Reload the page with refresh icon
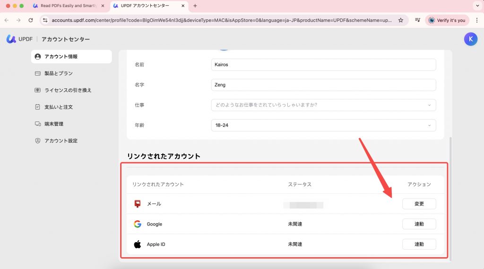484x269 pixels. [31, 20]
